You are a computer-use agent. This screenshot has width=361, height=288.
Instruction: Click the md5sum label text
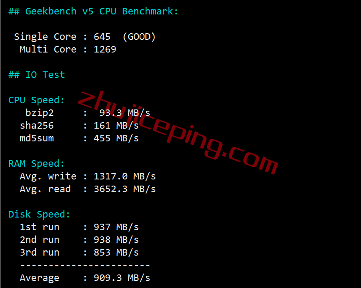(37, 138)
